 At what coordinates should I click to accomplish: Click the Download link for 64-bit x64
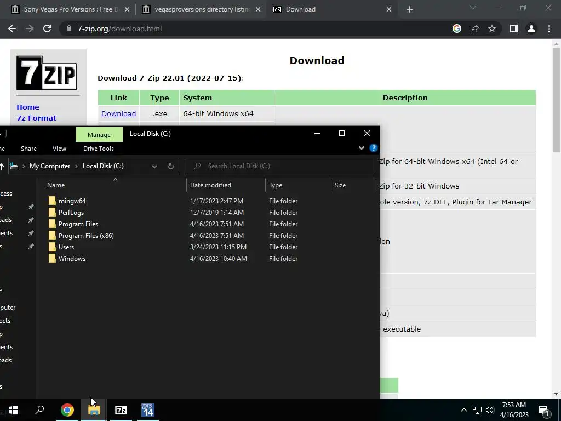[x=118, y=114]
